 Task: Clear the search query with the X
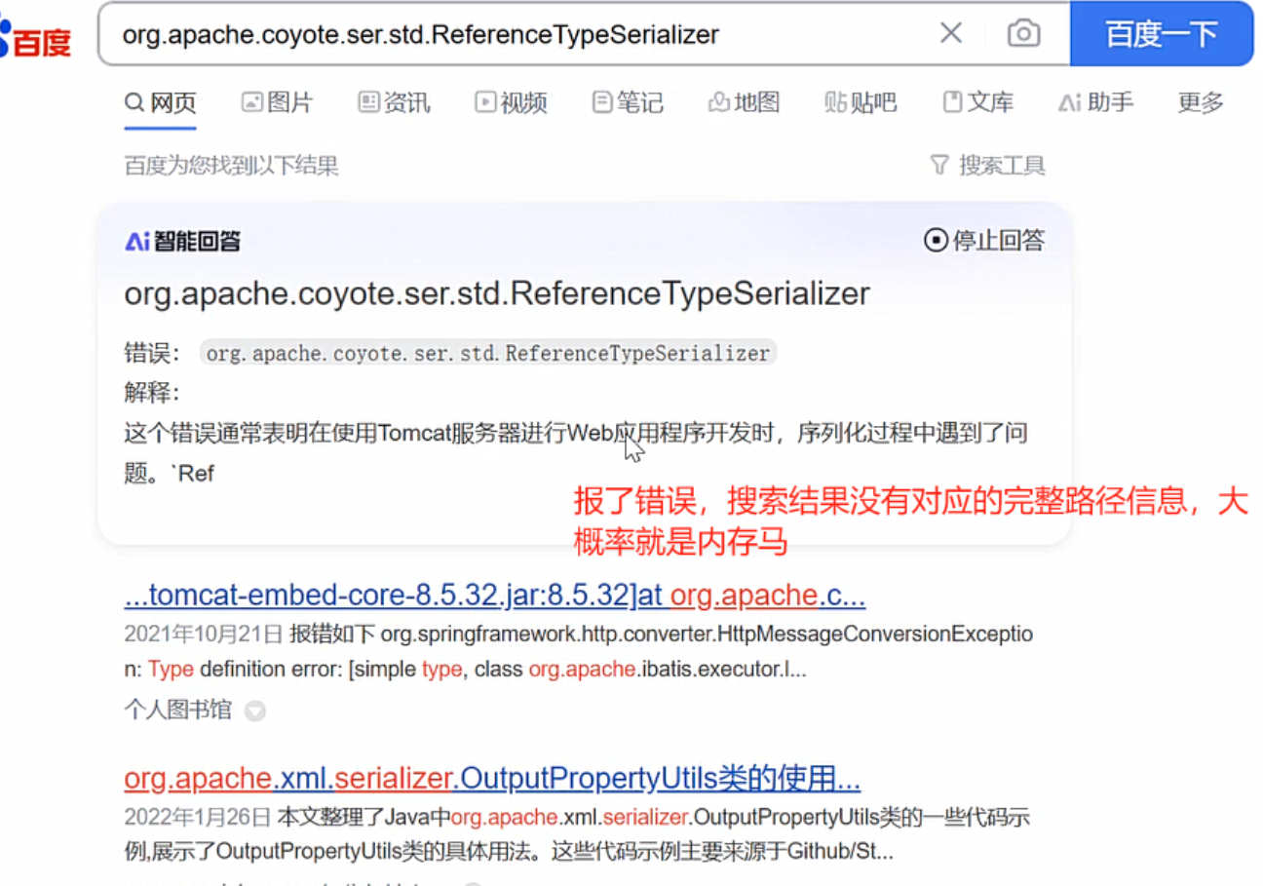pyautogui.click(x=950, y=32)
